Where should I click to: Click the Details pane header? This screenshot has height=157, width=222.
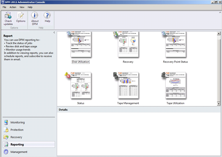(139, 110)
